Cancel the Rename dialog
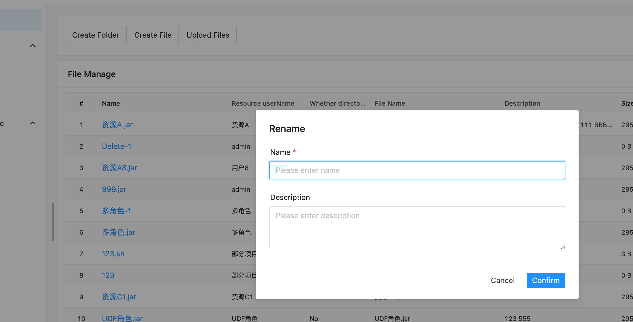 (x=502, y=280)
